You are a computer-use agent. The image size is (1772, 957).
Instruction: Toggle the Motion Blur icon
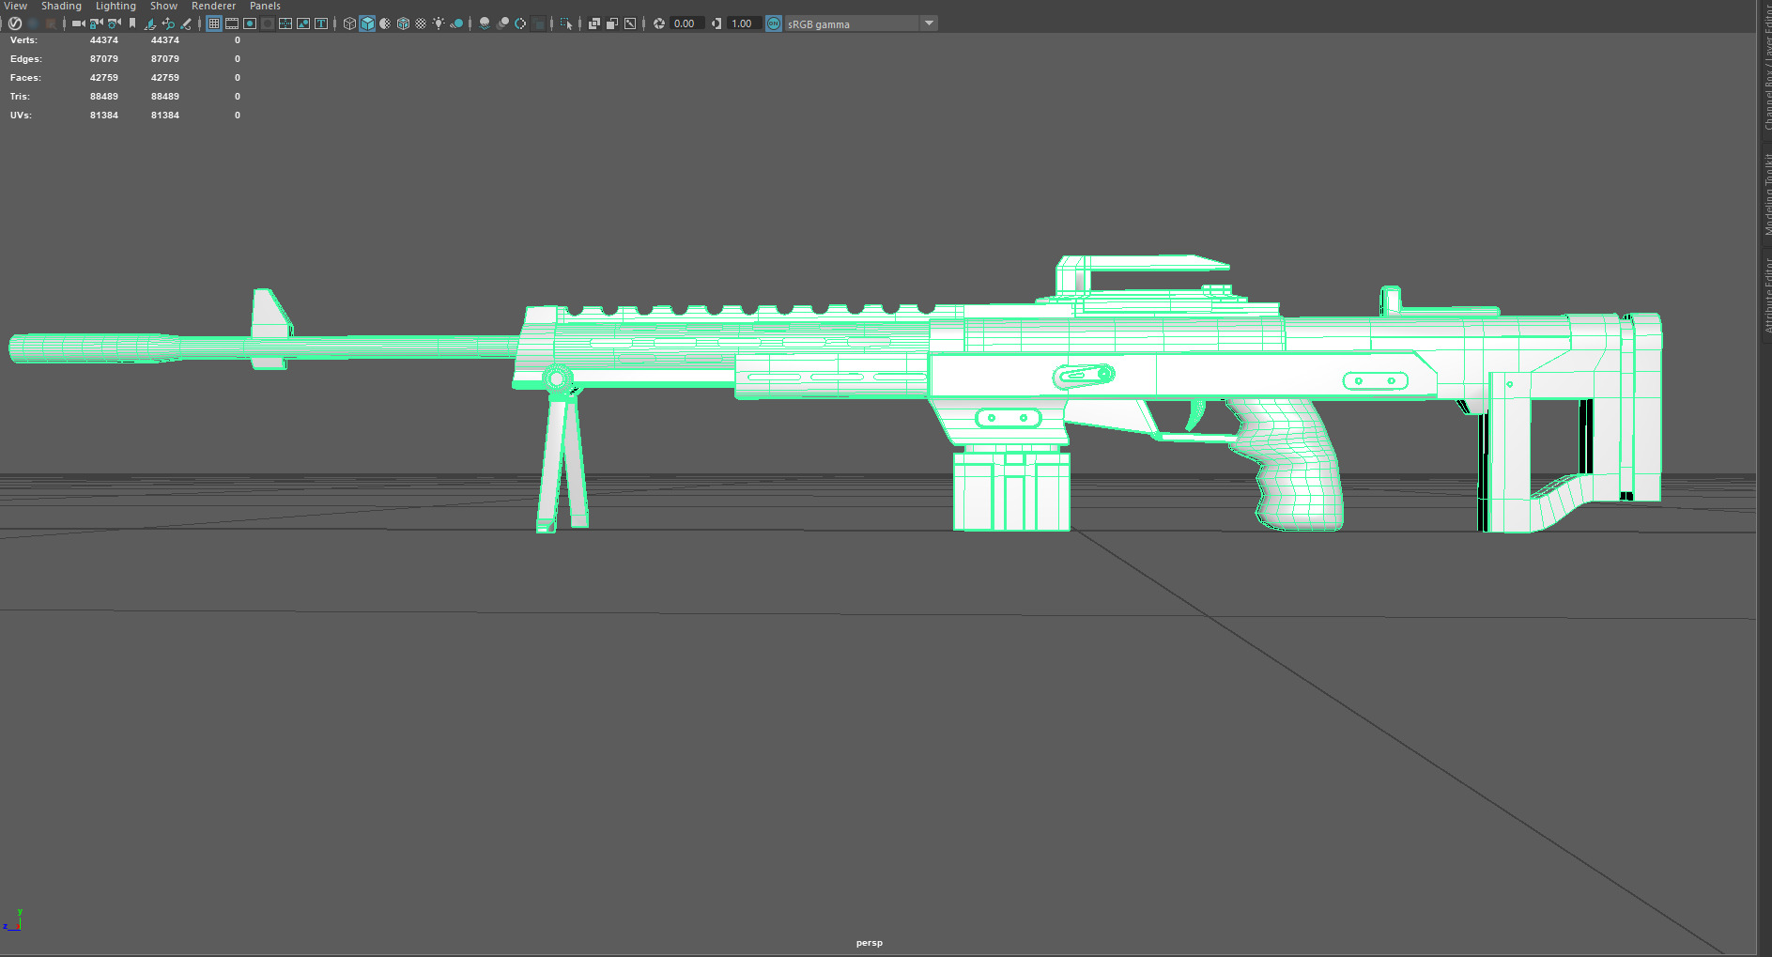click(503, 23)
